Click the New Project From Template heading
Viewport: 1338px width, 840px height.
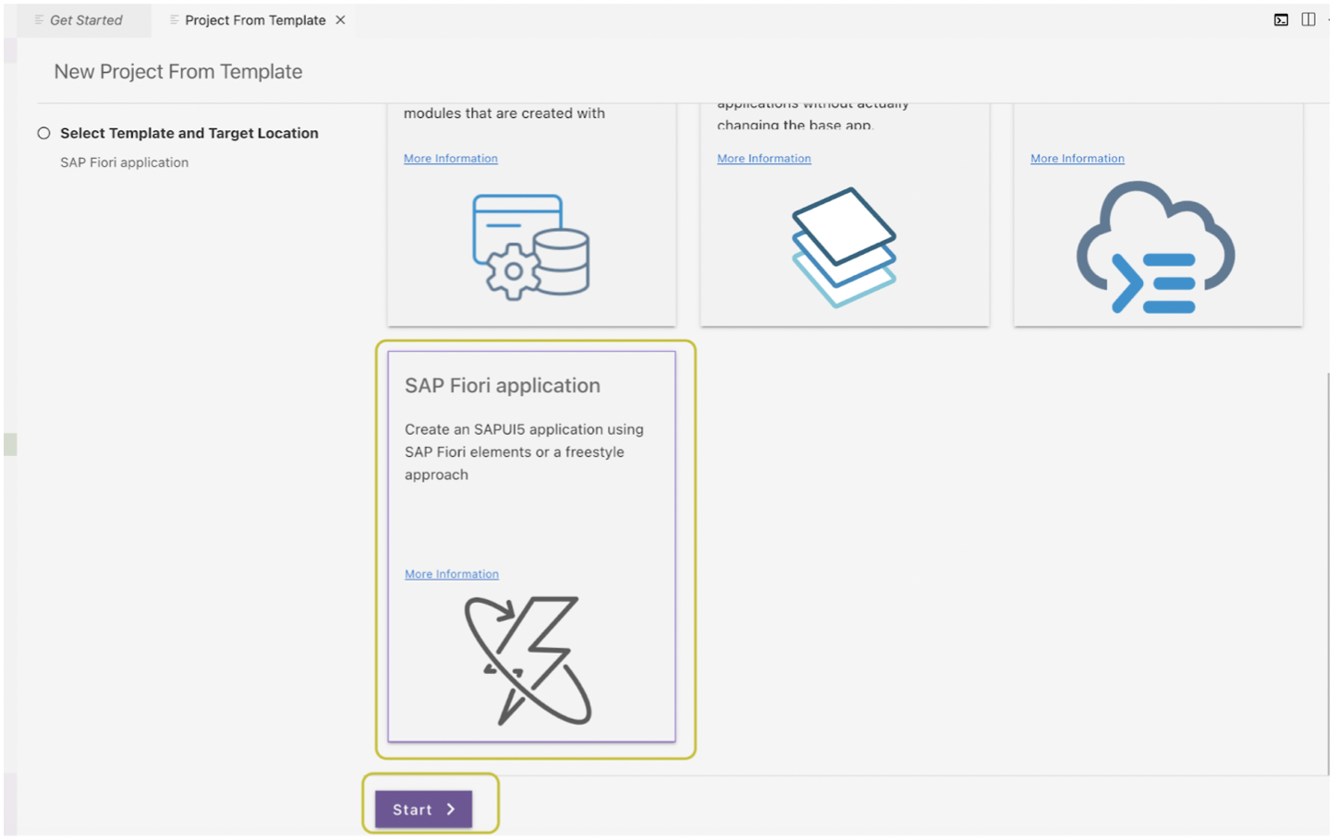tap(178, 72)
